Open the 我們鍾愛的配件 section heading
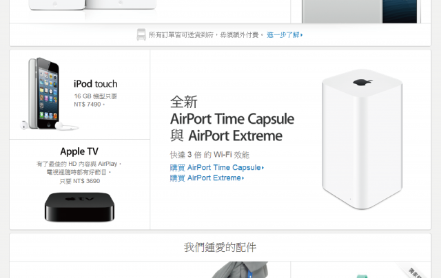This screenshot has height=278, width=441. tap(220, 248)
